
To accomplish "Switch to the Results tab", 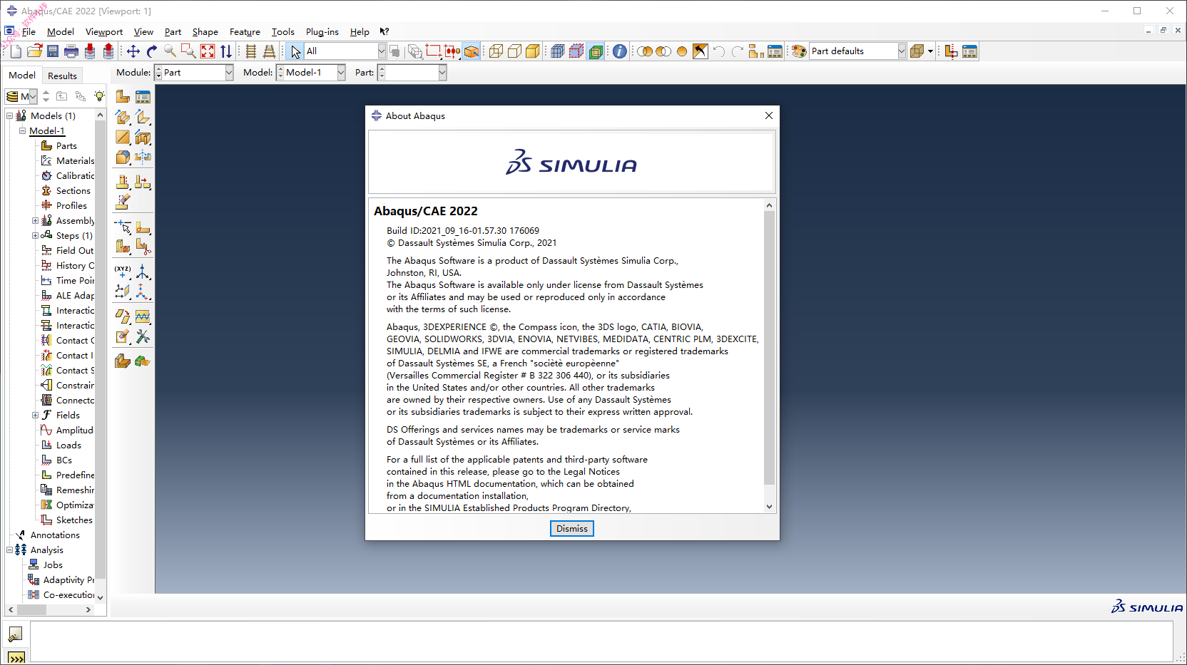I will click(x=62, y=76).
